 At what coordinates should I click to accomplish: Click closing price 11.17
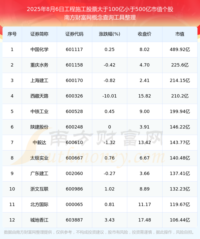coord(144,204)
